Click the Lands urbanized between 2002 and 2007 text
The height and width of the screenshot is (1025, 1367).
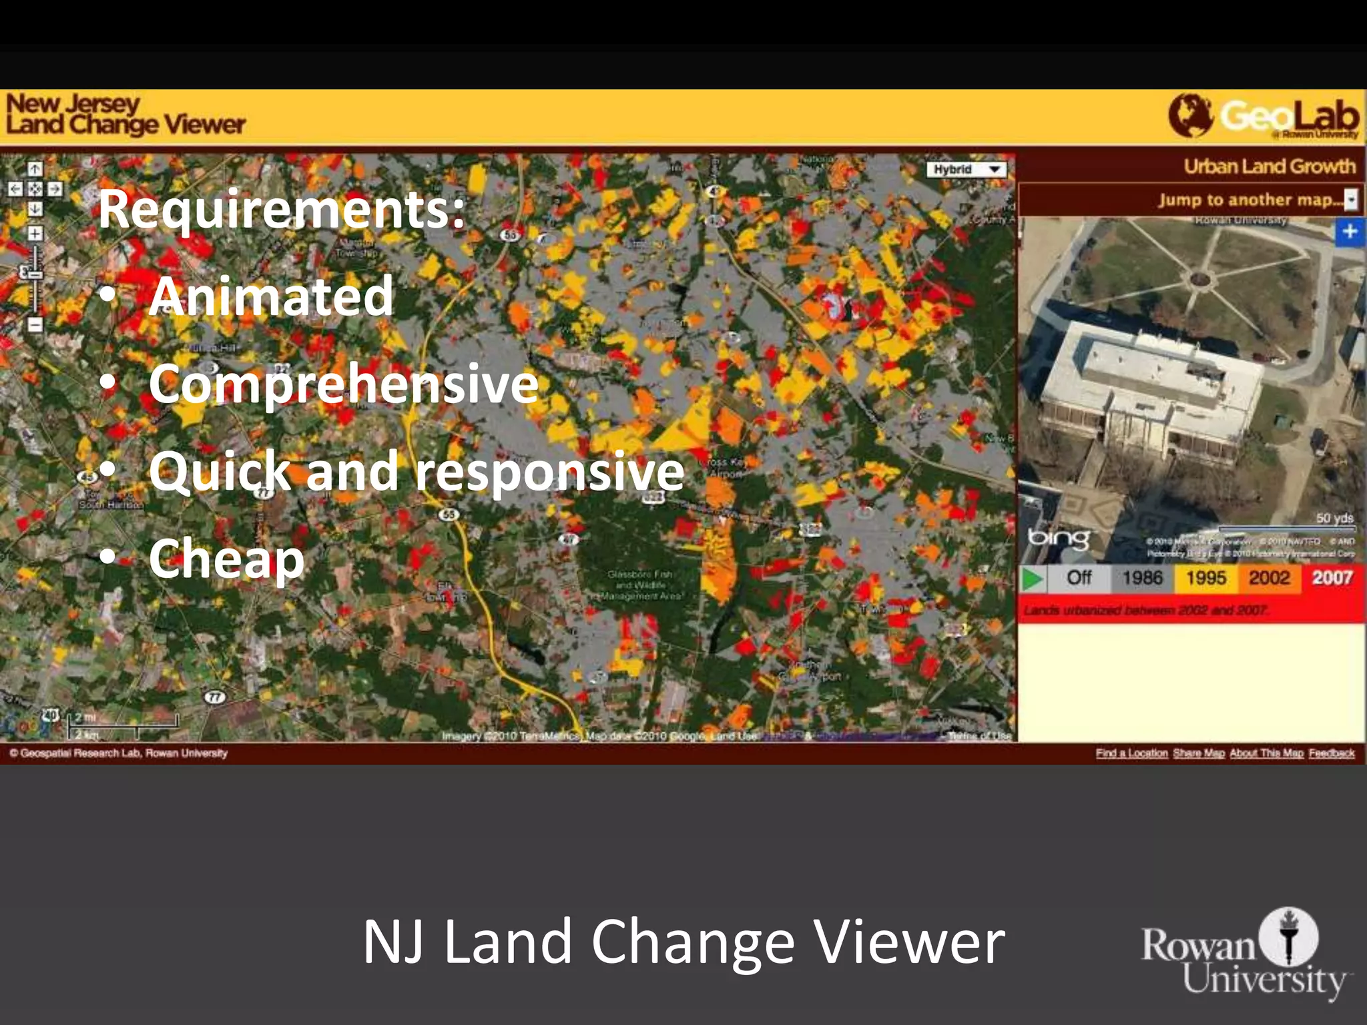(1145, 610)
